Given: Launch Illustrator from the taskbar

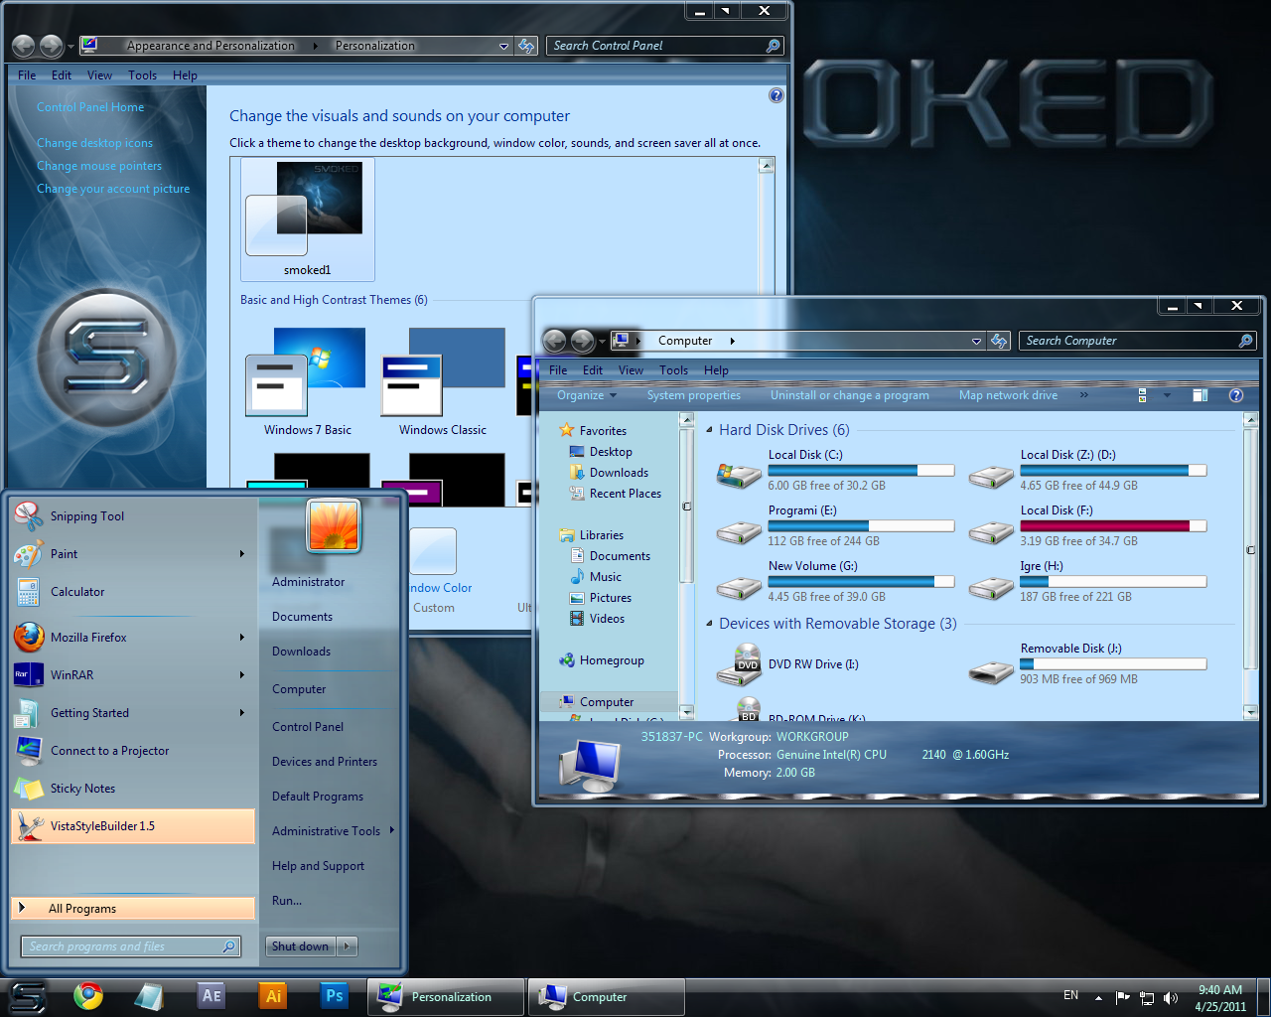Looking at the screenshot, I should 273,995.
